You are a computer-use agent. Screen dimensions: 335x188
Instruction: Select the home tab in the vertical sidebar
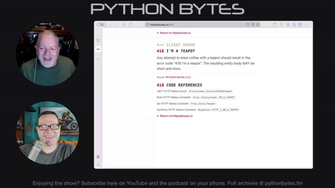(x=98, y=40)
